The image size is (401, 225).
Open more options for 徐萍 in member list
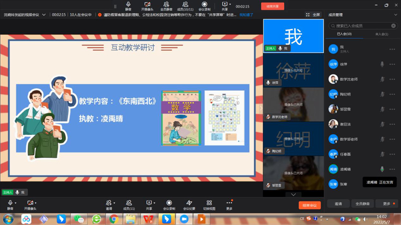coord(392,64)
